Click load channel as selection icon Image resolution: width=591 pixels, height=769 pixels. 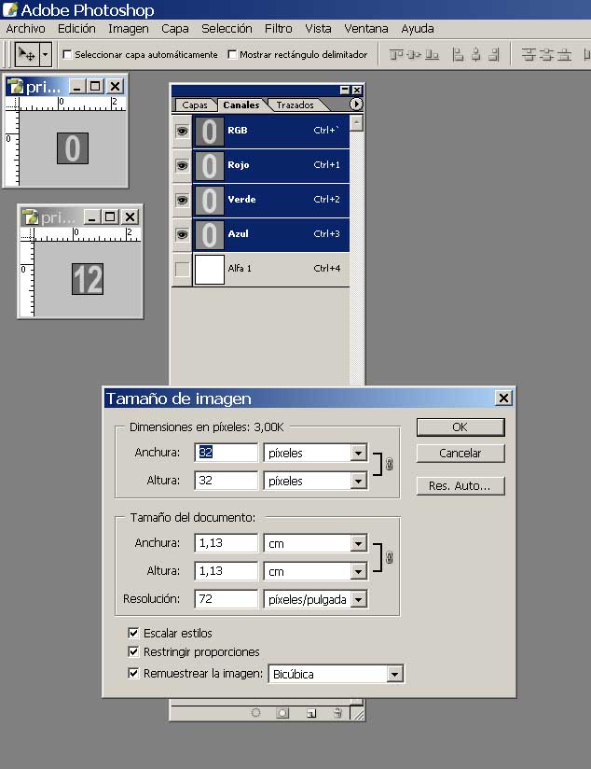255,712
